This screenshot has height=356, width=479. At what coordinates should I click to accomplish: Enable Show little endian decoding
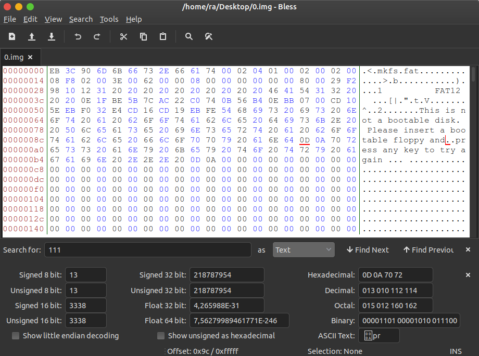16,336
